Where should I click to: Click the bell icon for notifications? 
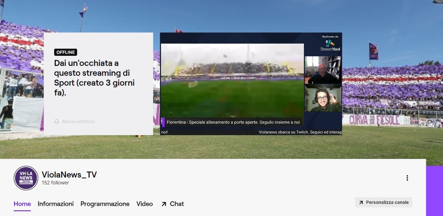click(x=57, y=121)
